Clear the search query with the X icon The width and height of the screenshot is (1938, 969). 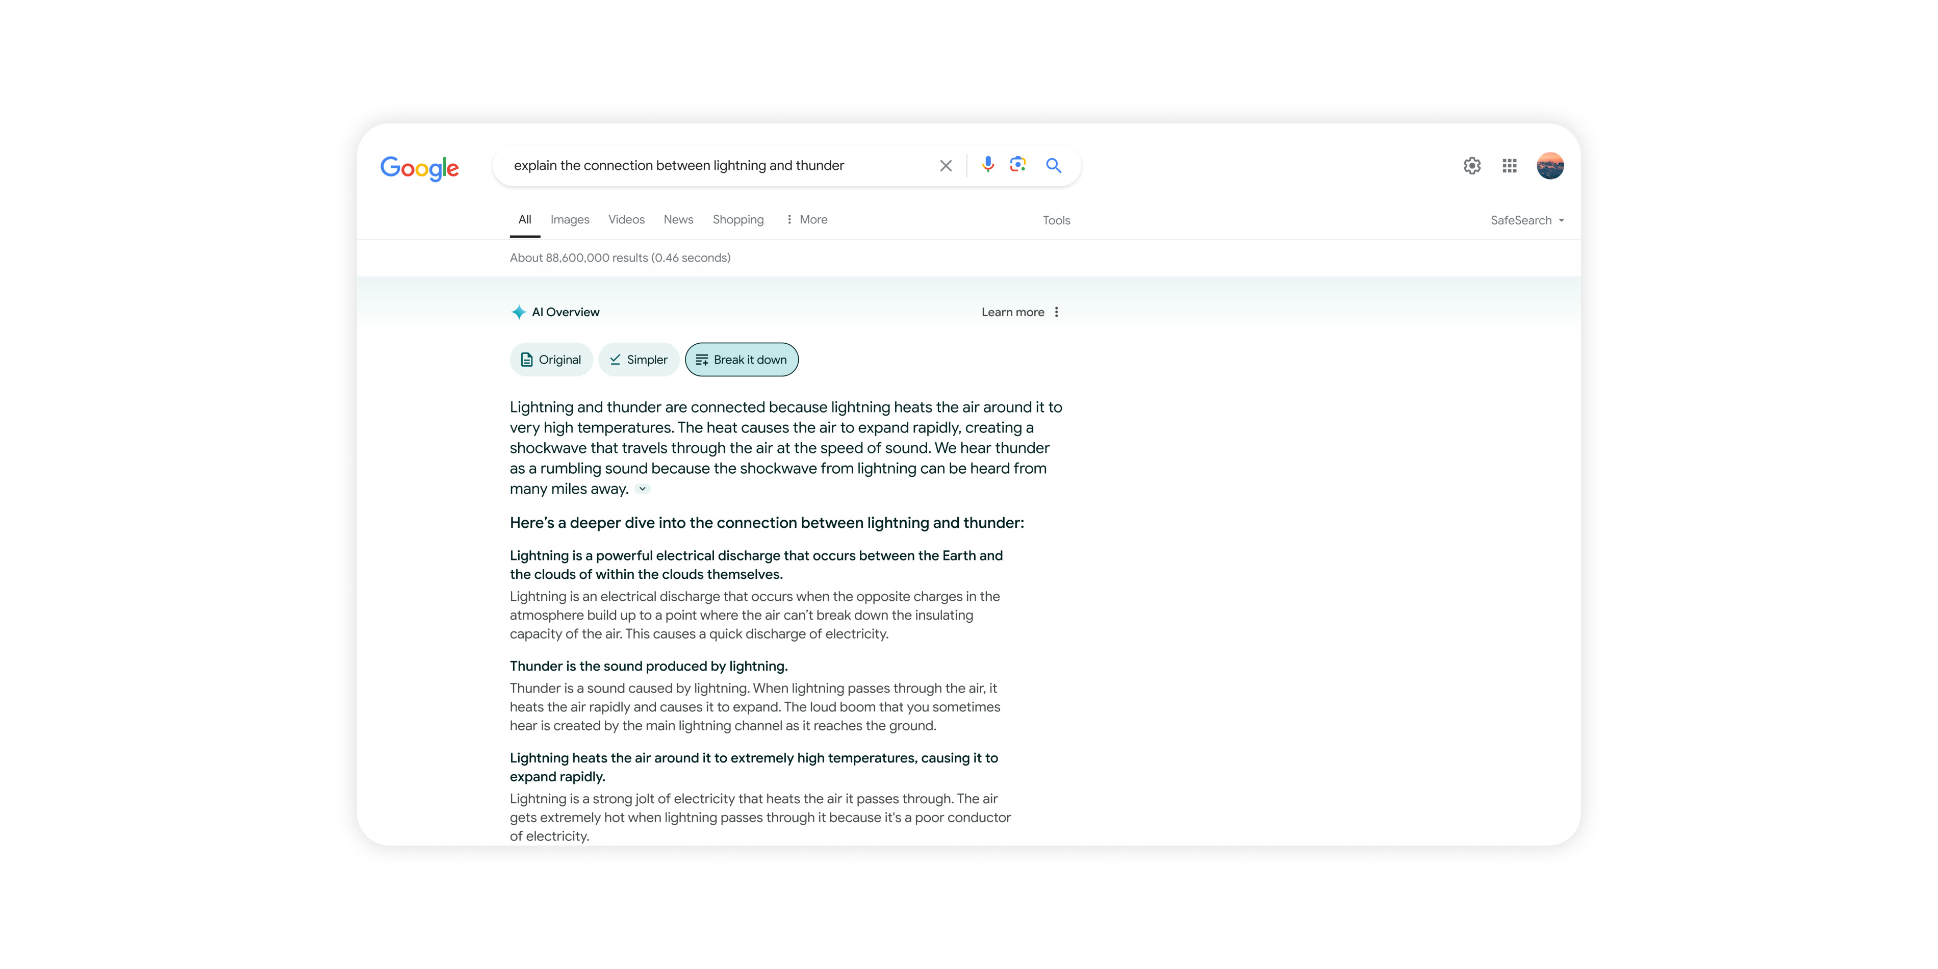(945, 166)
